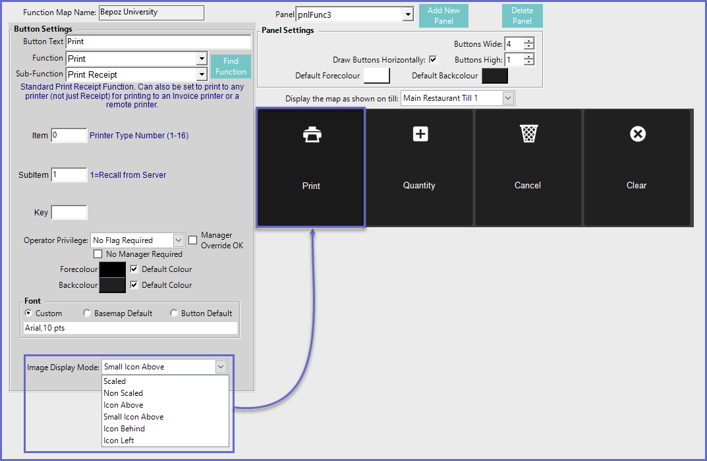Viewport: 707px width, 461px height.
Task: Click the Buttons High number field
Action: 514,59
